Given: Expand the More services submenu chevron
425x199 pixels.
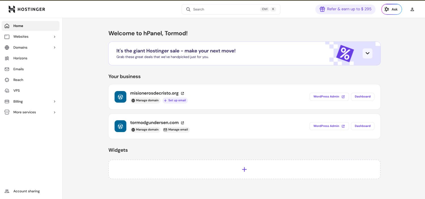Looking at the screenshot, I should tap(55, 112).
